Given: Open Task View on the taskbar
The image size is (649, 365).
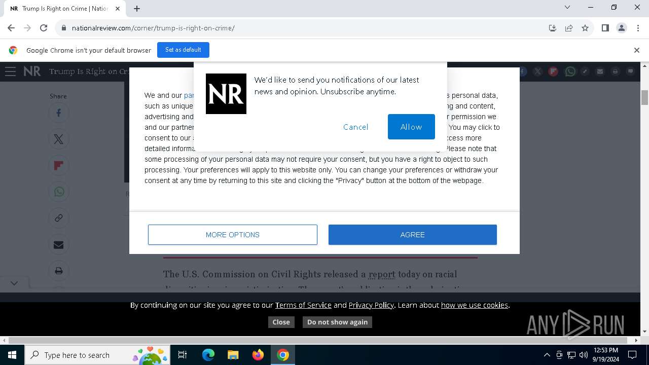Looking at the screenshot, I should pyautogui.click(x=183, y=355).
